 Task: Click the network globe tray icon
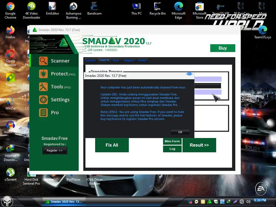(242, 202)
